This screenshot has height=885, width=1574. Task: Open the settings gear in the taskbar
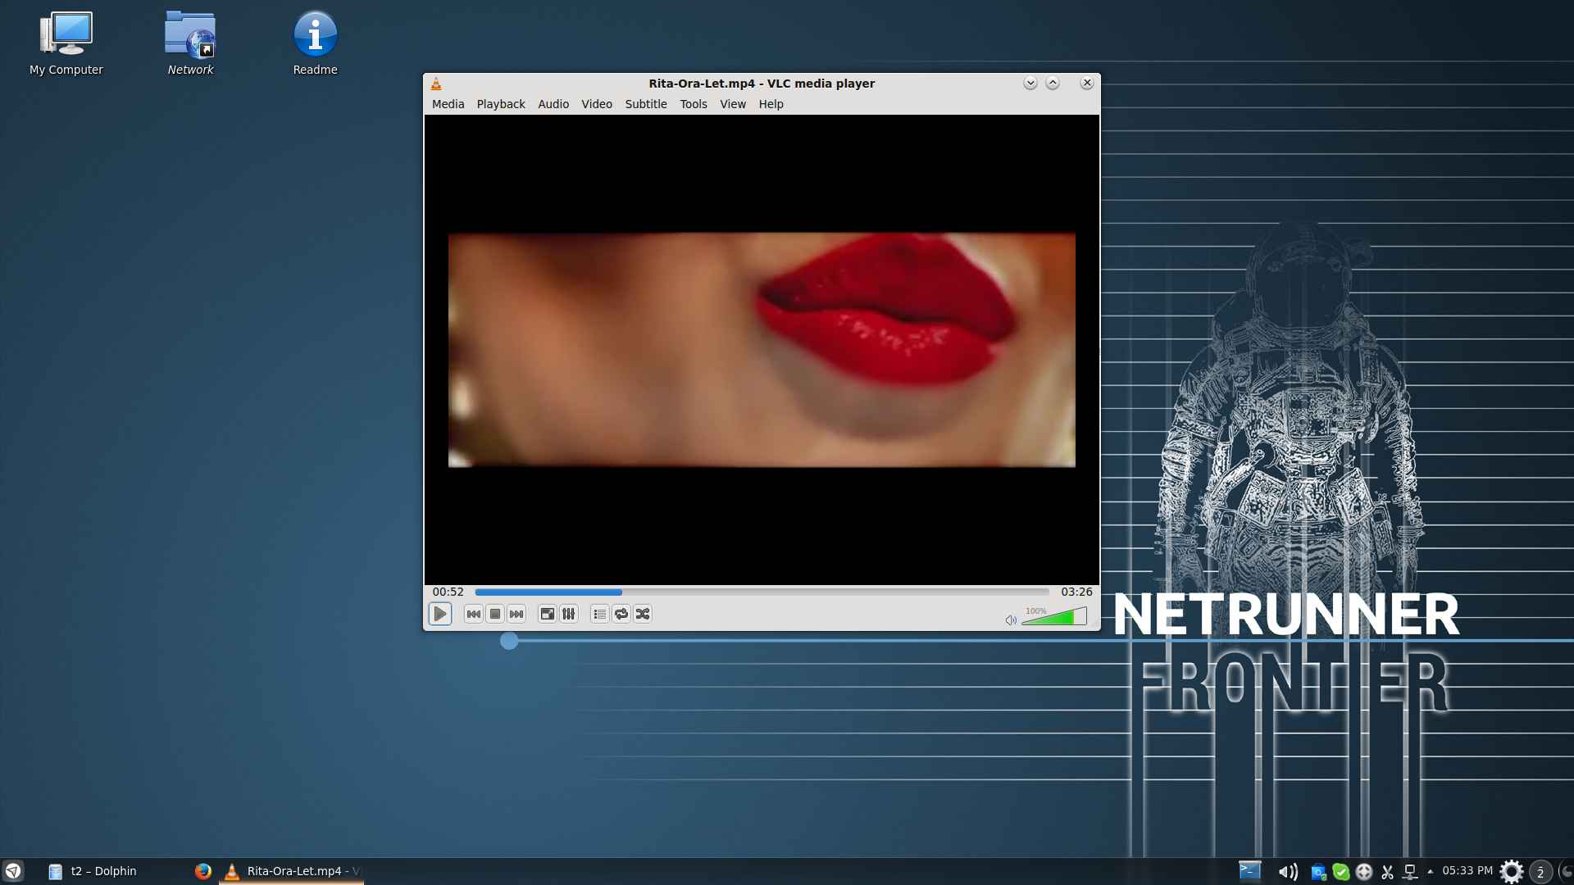1512,871
